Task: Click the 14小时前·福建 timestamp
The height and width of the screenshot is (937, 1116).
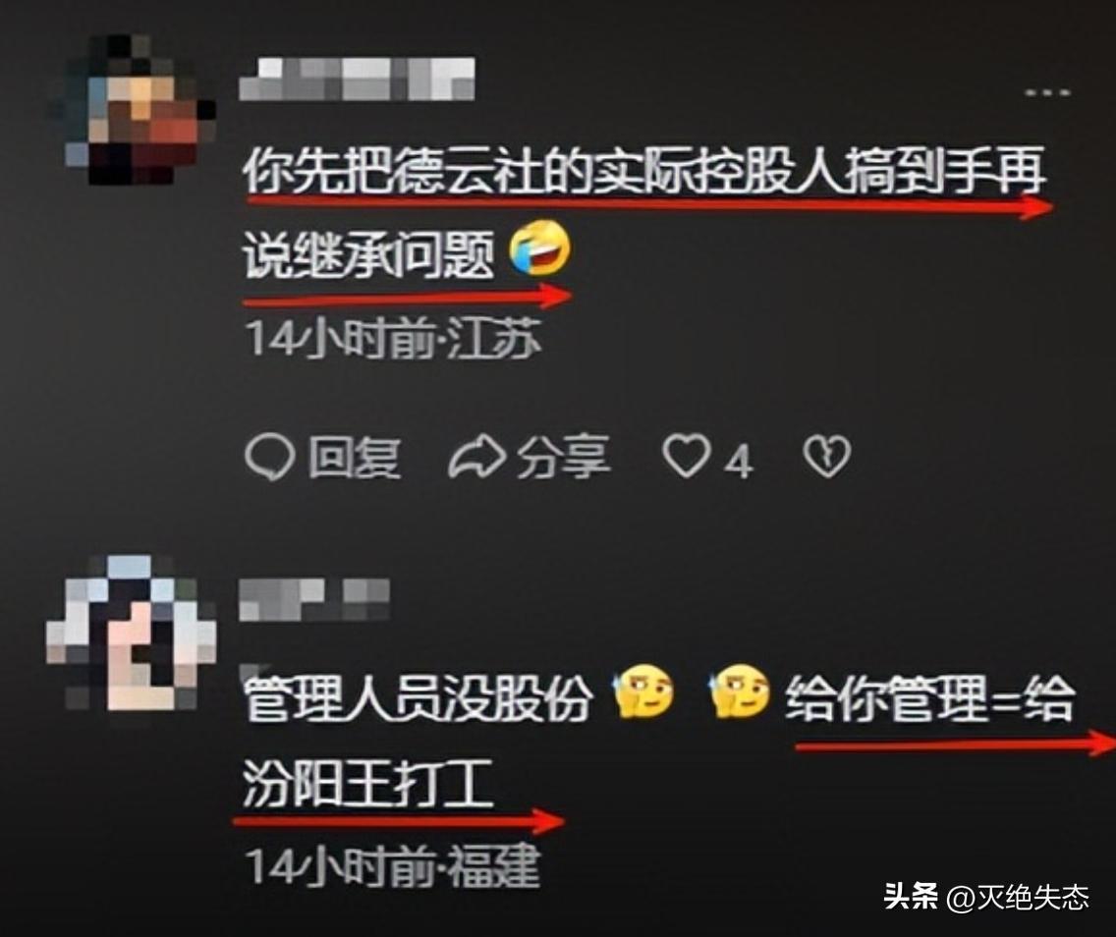Action: (x=393, y=866)
